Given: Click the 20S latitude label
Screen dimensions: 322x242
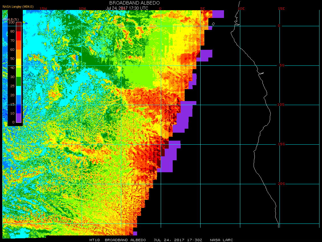Looking at the screenshot, I should (x=281, y=184).
